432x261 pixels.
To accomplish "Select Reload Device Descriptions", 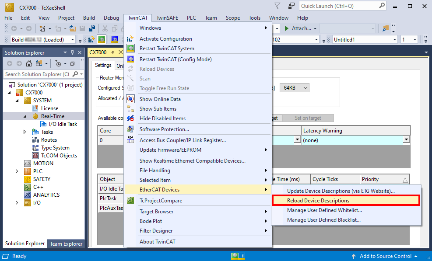I will click(346, 200).
